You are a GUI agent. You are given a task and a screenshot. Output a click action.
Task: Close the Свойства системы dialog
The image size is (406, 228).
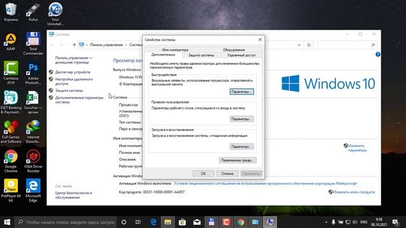(260, 39)
